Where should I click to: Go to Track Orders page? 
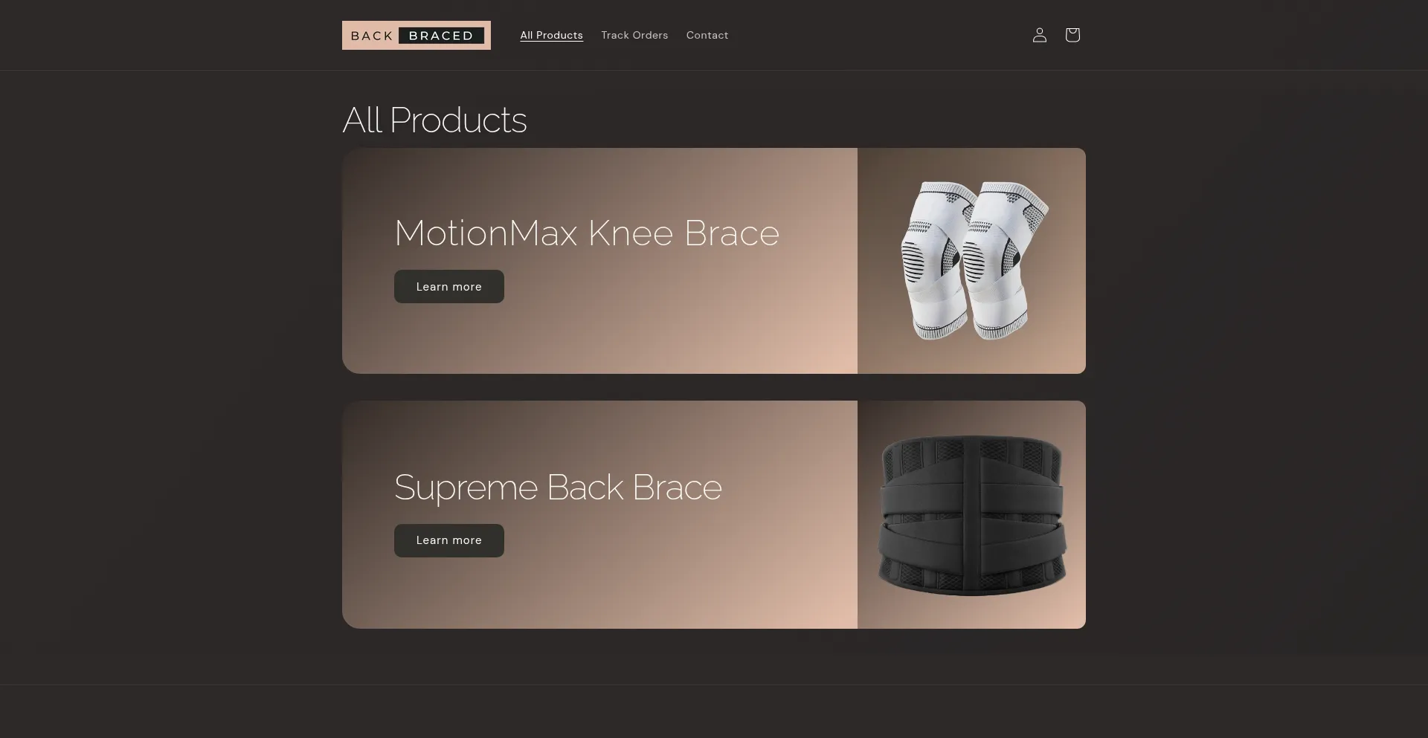click(x=634, y=35)
